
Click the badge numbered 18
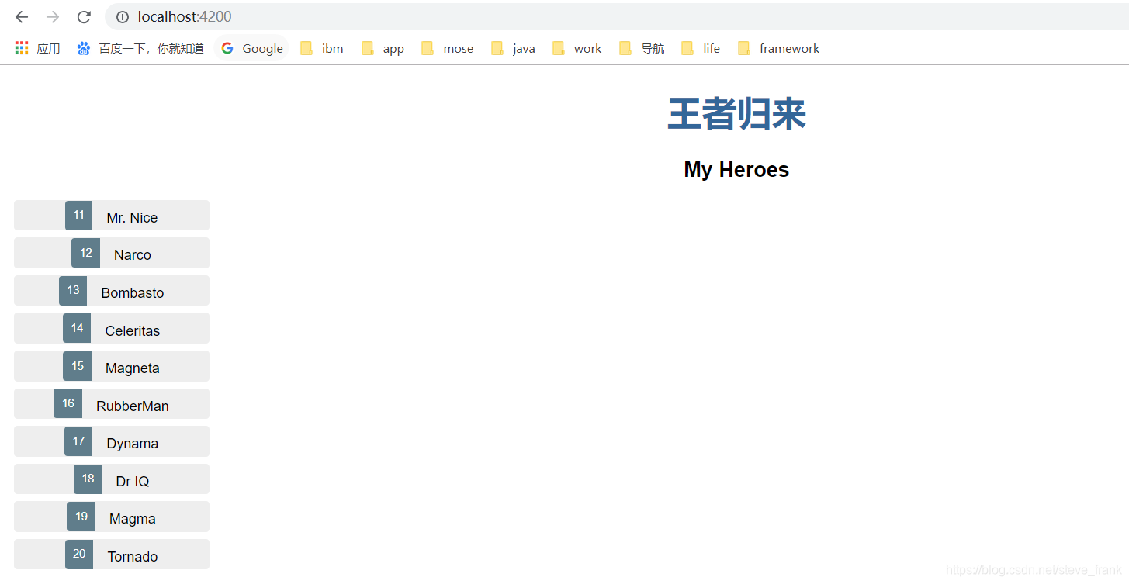(88, 479)
